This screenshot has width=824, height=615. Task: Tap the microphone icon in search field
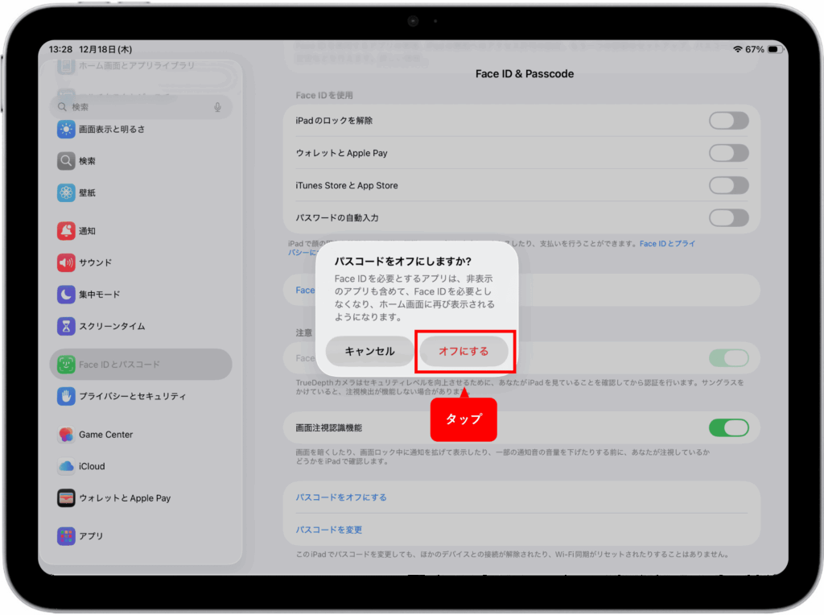[217, 107]
